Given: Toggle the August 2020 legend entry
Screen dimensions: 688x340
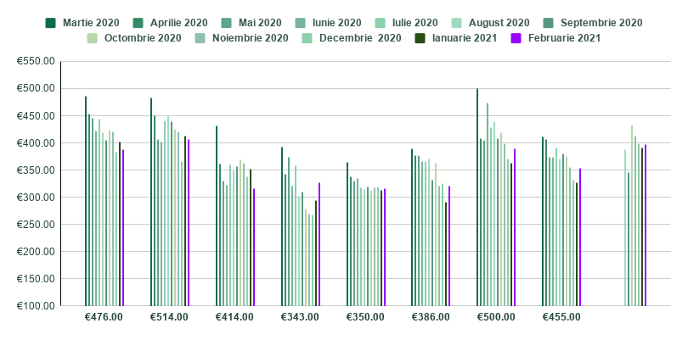Looking at the screenshot, I should [x=498, y=23].
